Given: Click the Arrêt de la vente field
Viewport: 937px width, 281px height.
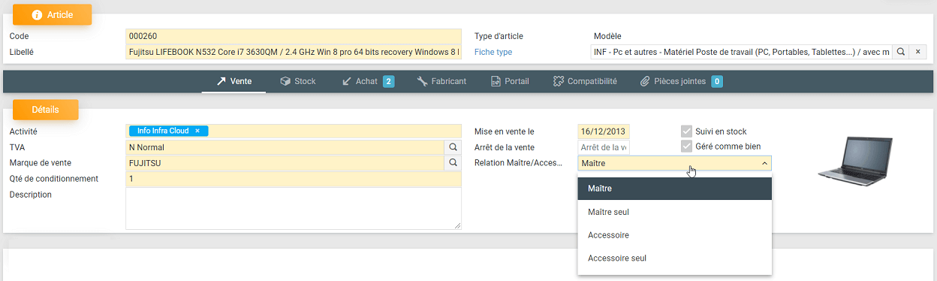Looking at the screenshot, I should (604, 147).
